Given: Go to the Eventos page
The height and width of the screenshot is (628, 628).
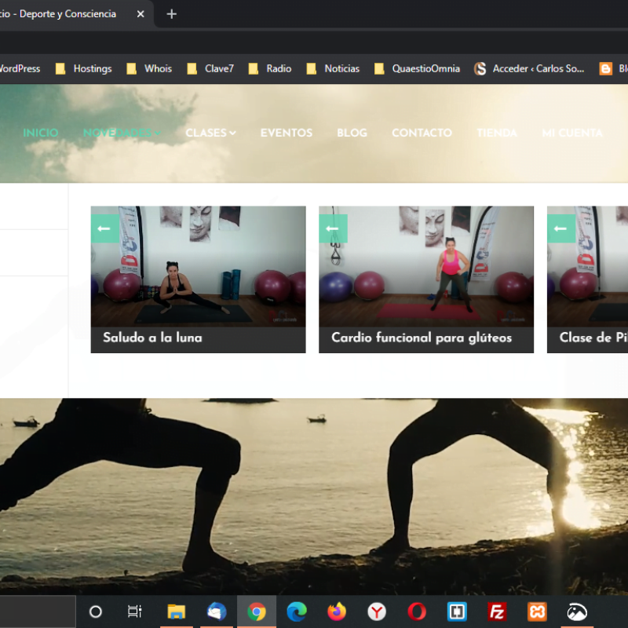Looking at the screenshot, I should coord(286,133).
